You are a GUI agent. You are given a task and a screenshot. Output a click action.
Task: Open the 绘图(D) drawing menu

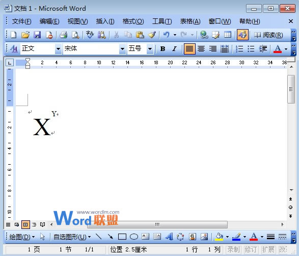pyautogui.click(x=22, y=237)
